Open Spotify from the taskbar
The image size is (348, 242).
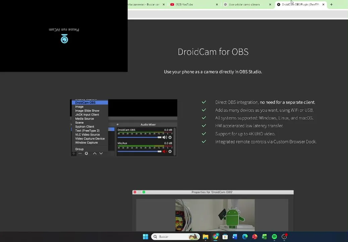pos(274,237)
